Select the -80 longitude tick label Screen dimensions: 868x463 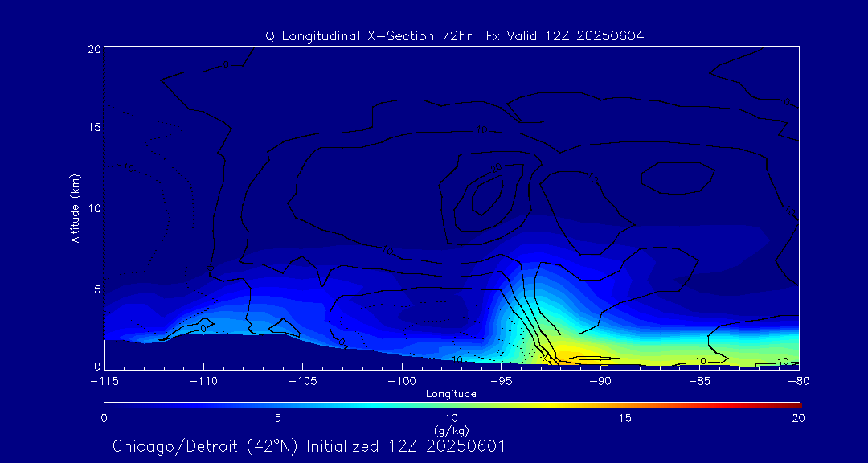point(799,382)
